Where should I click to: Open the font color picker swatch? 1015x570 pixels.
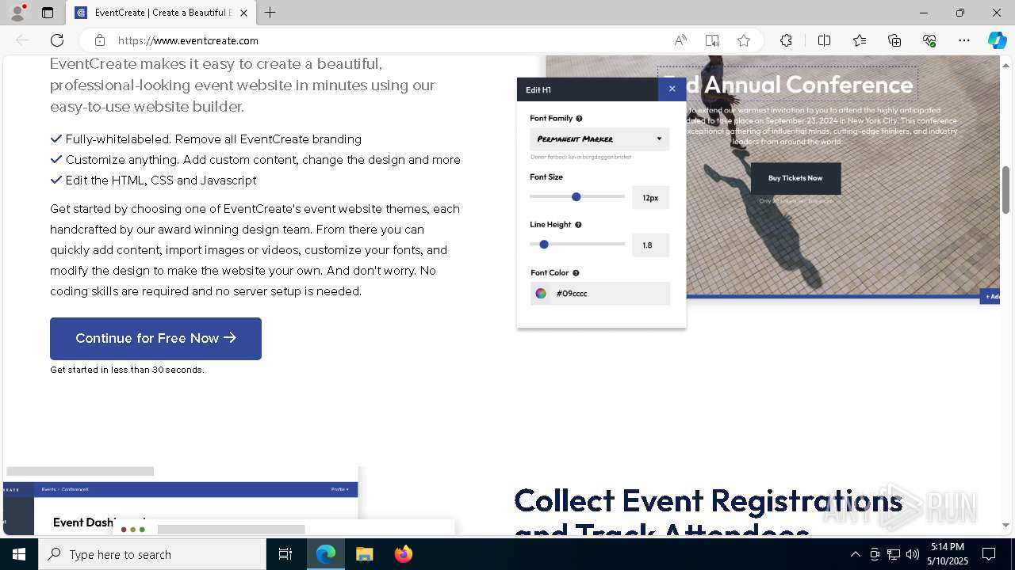[541, 294]
